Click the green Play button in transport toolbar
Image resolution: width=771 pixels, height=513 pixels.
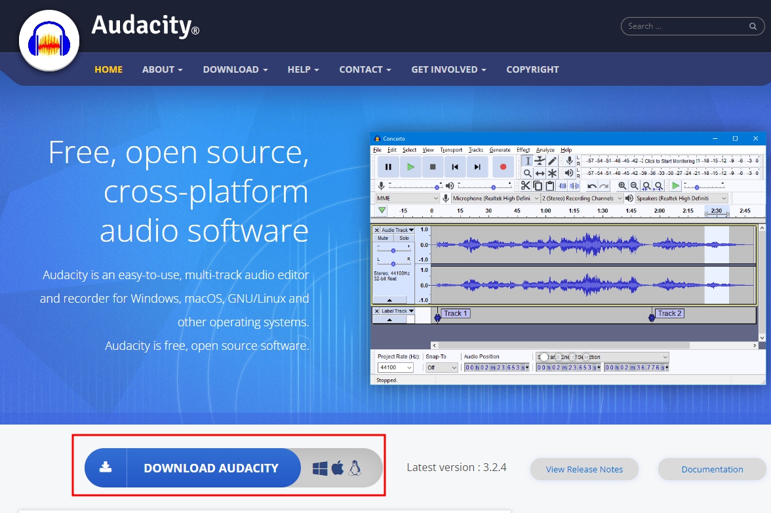click(x=410, y=167)
